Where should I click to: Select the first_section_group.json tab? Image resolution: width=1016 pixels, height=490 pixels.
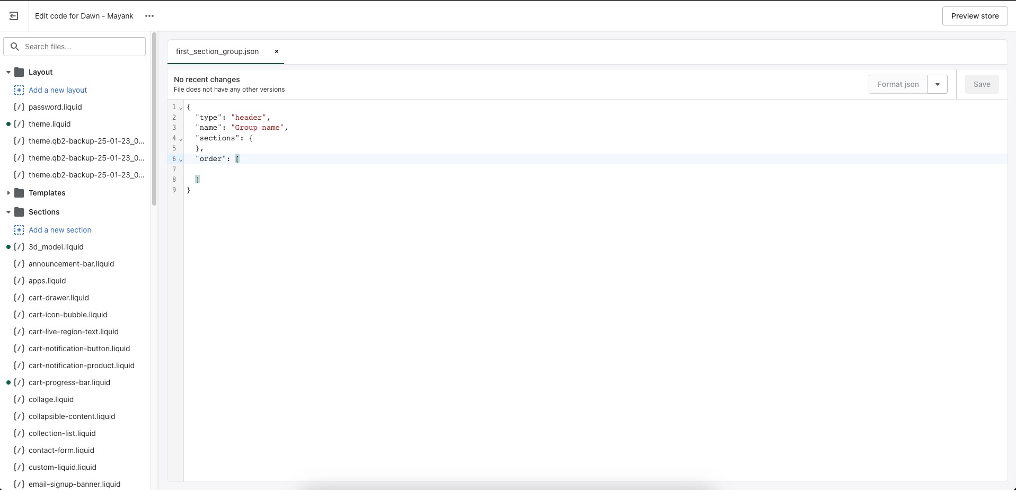pos(217,51)
